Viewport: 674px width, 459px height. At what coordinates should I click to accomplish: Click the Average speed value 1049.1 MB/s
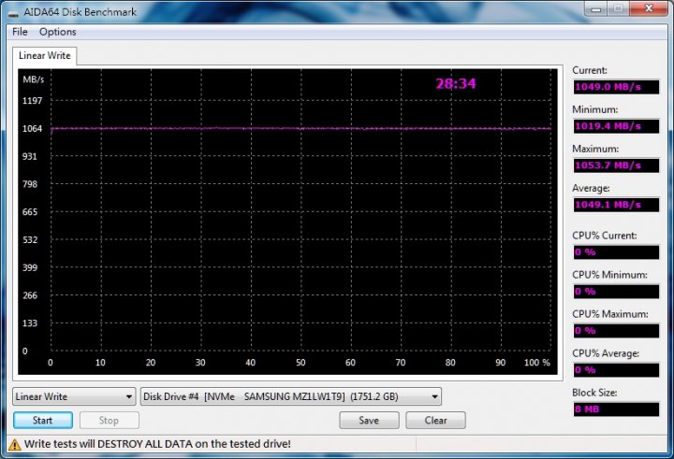[x=616, y=205]
